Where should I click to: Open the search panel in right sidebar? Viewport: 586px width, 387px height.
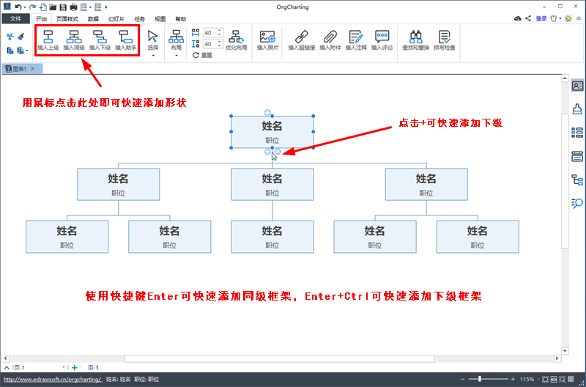(577, 203)
